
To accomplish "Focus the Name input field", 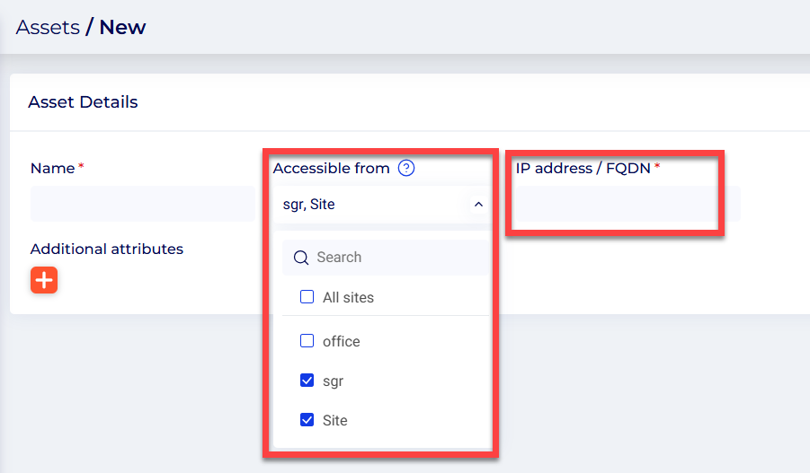I will [x=142, y=204].
